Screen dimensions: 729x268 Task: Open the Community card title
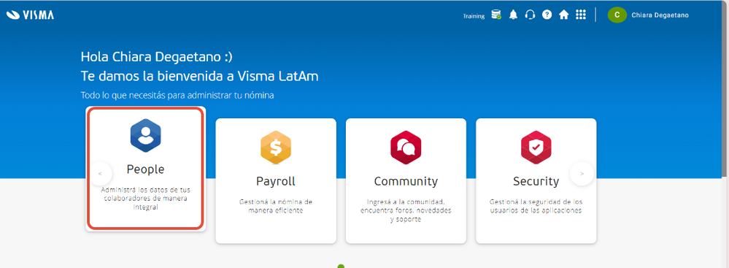[x=406, y=181]
